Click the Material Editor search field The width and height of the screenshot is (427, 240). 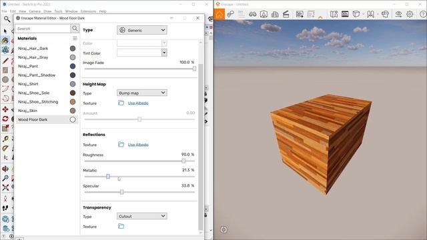[43, 29]
